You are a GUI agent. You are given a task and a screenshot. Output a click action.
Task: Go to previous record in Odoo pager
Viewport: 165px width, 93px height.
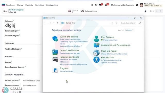pos(157,11)
